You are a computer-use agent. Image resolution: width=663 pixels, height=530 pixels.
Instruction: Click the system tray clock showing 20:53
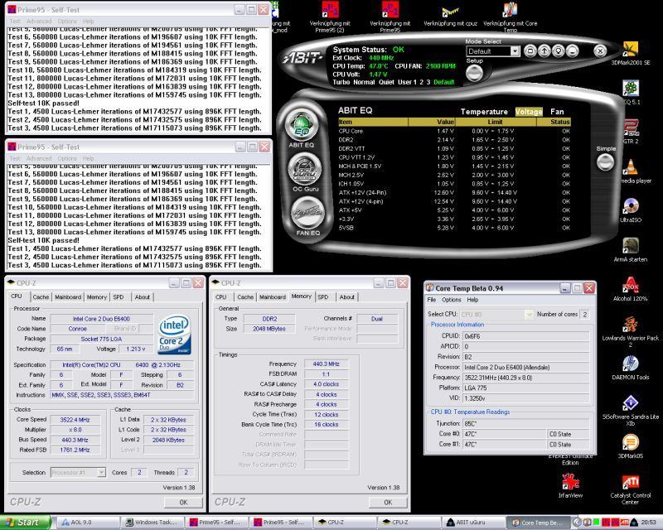(x=649, y=523)
